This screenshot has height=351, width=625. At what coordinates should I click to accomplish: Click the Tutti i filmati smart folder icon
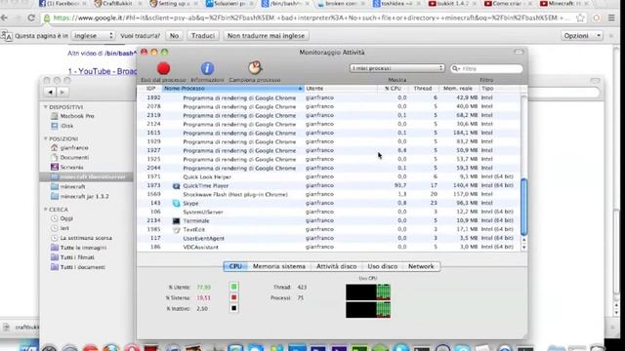coord(55,257)
